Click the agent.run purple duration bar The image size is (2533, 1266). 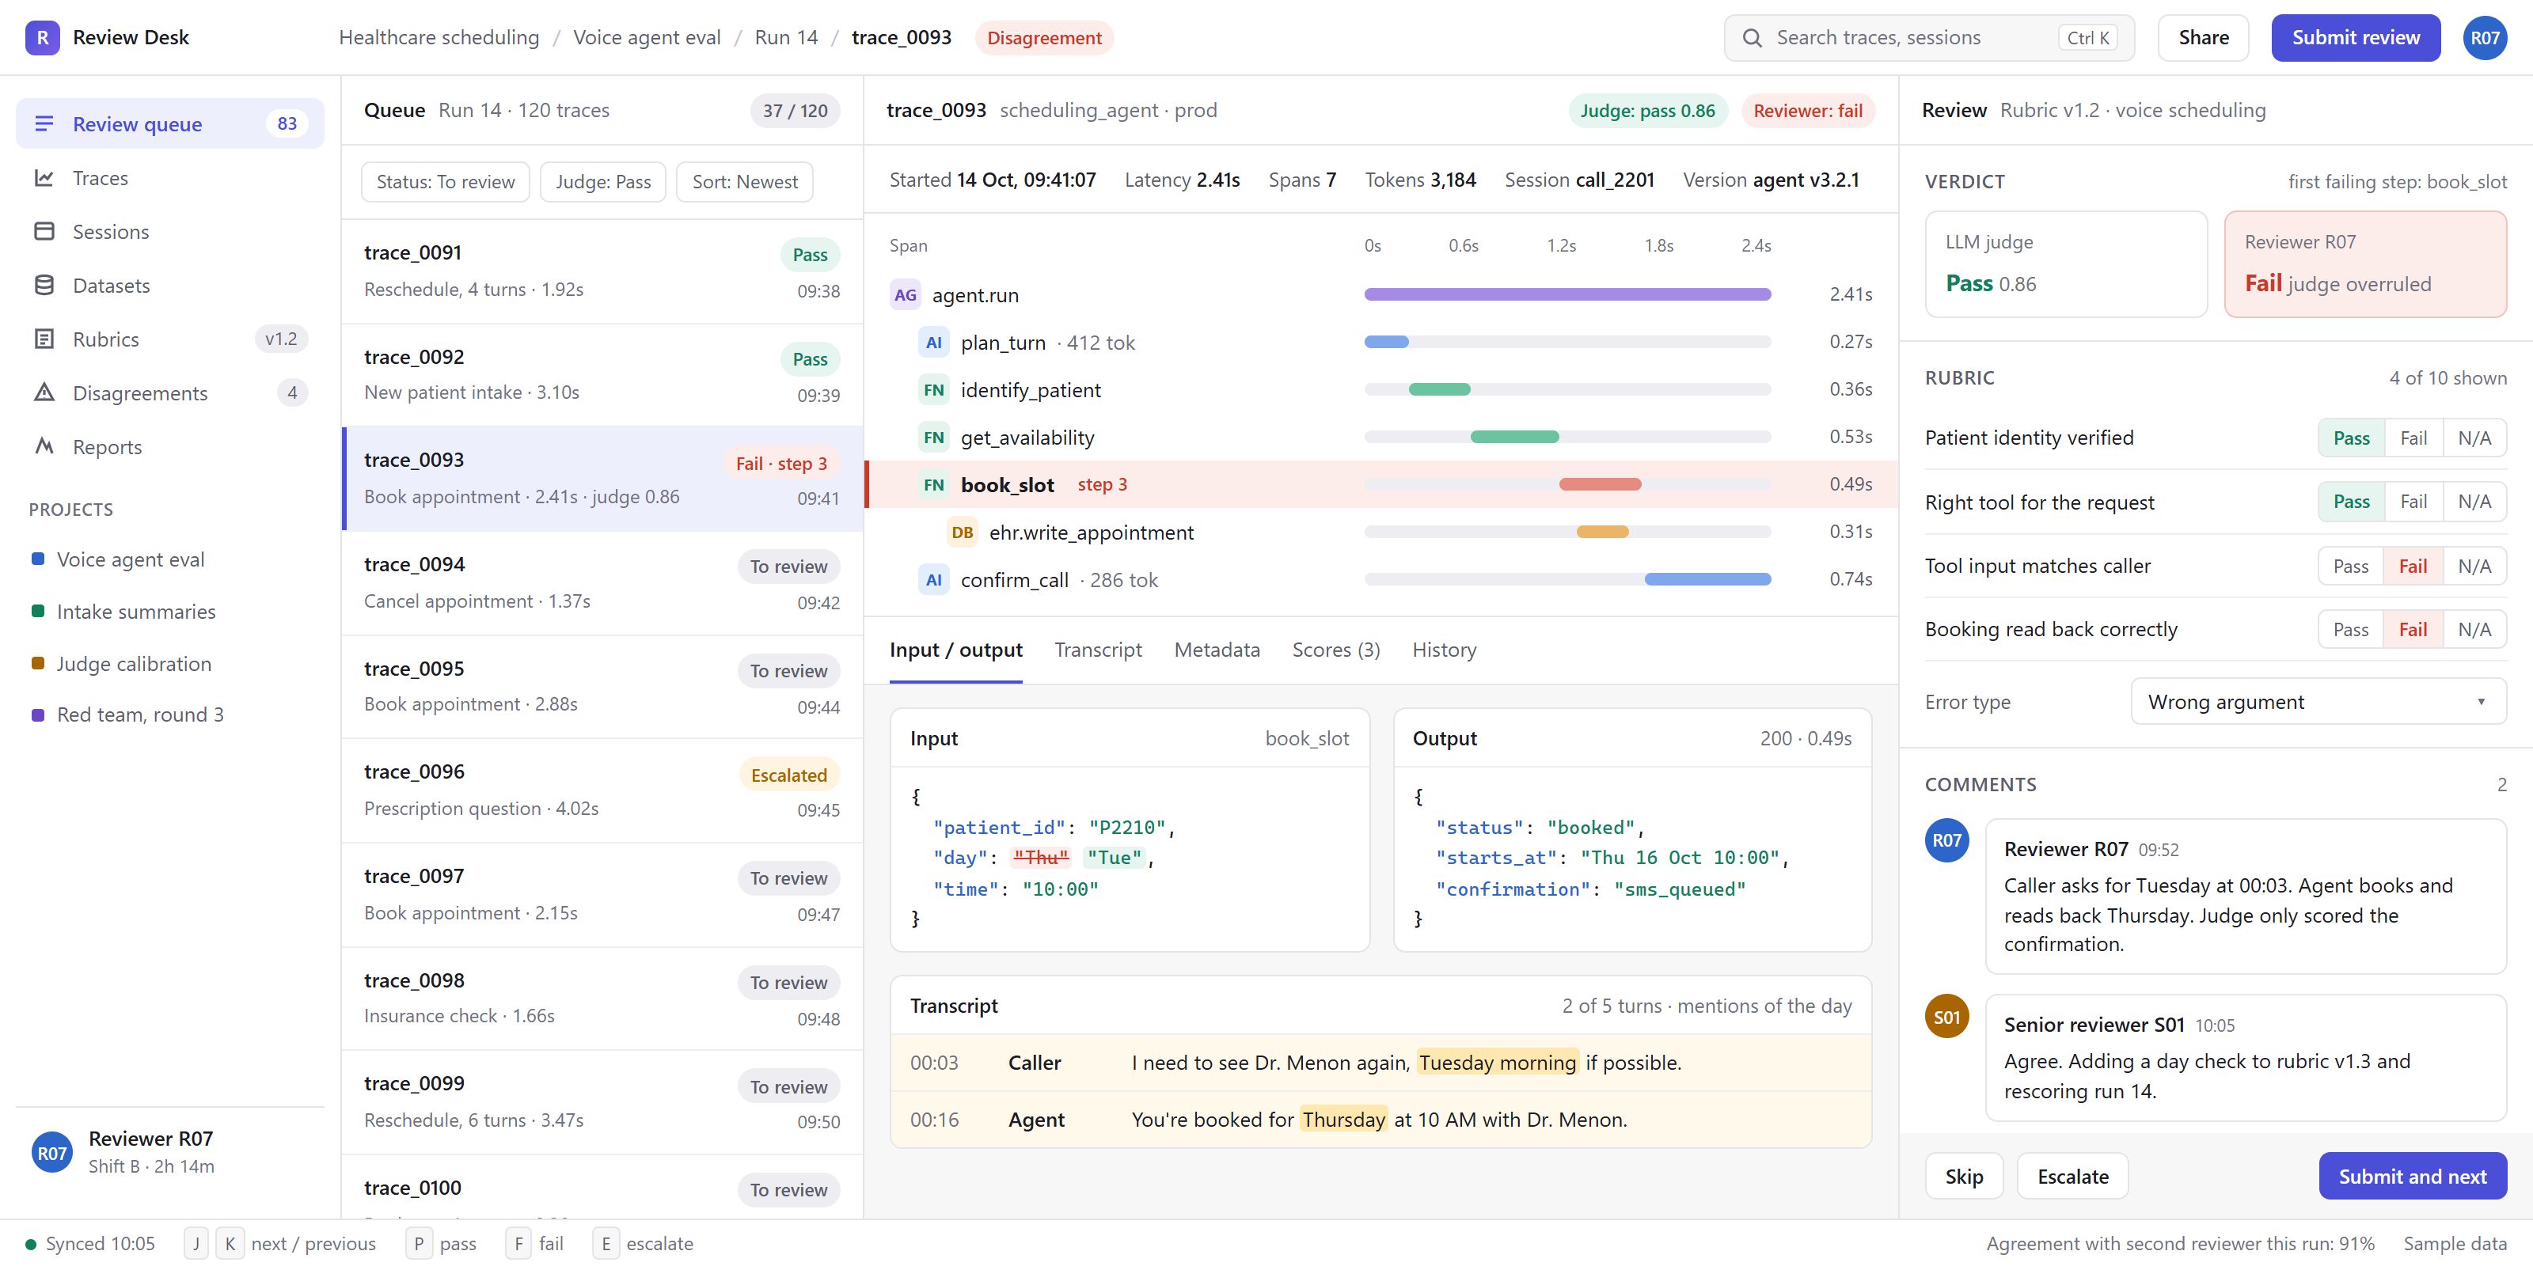pyautogui.click(x=1567, y=295)
